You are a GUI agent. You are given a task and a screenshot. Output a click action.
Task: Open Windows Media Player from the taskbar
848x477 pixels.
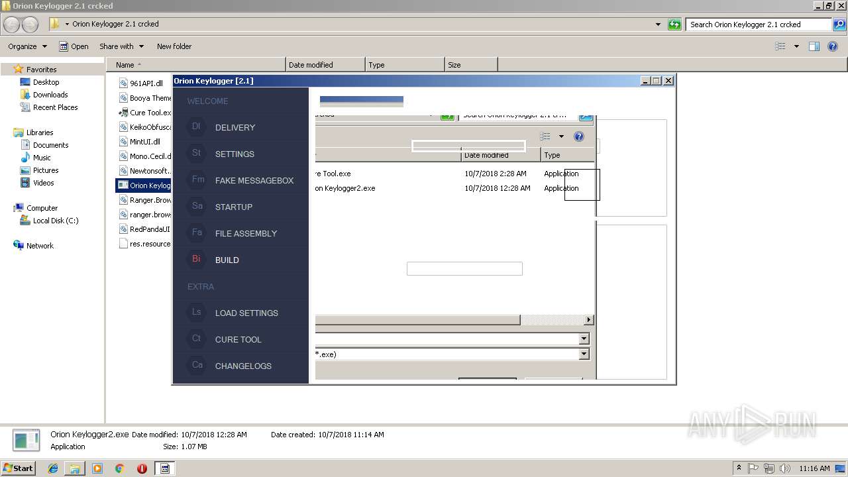point(97,468)
